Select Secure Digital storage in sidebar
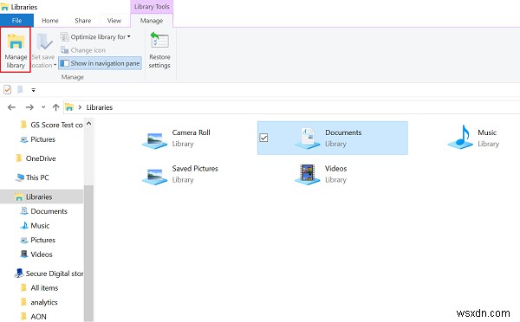 (x=49, y=274)
